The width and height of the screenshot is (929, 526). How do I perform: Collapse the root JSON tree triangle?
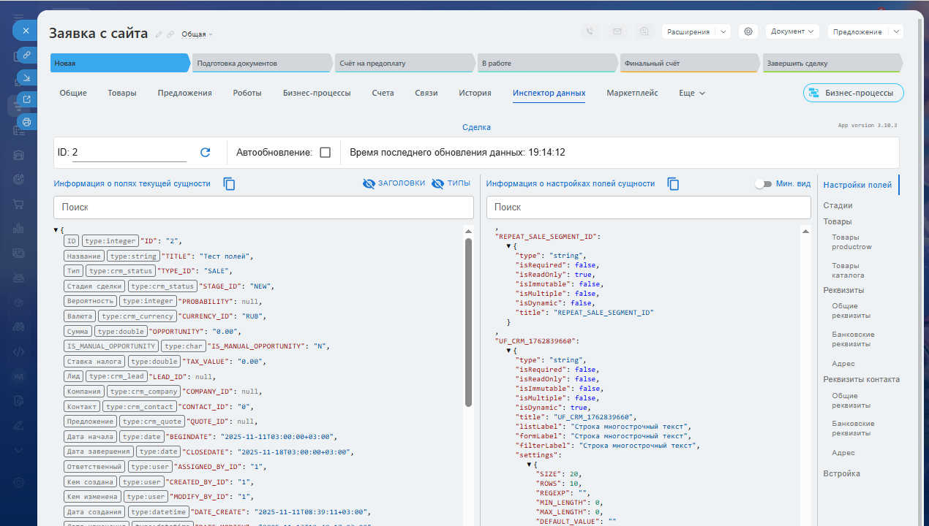point(56,231)
